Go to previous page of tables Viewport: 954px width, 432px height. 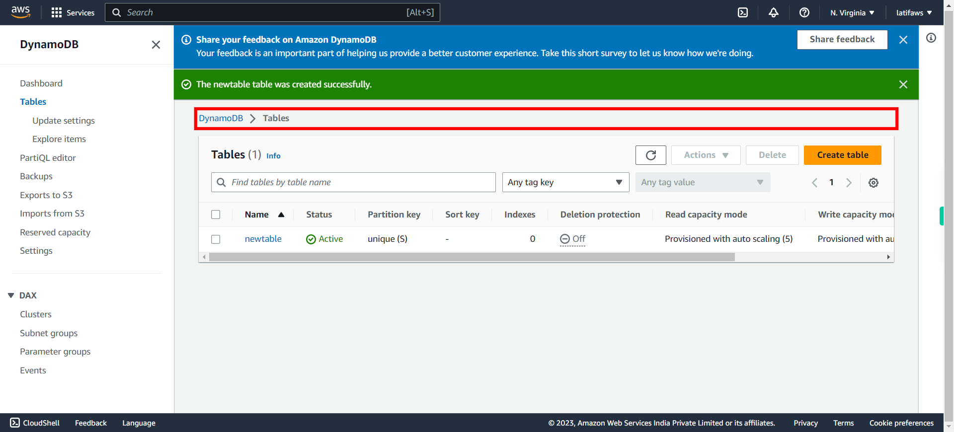(x=814, y=182)
